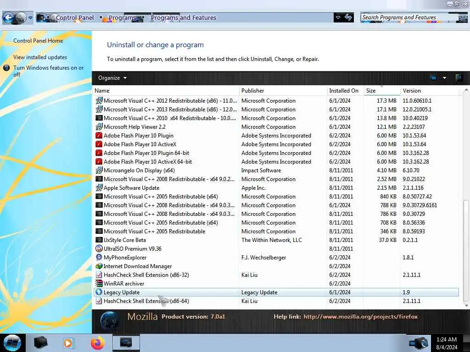This screenshot has height=352, width=470.
Task: Select Microsoft Visual C++ 2013 Redistributable icon
Action: pos(99,109)
